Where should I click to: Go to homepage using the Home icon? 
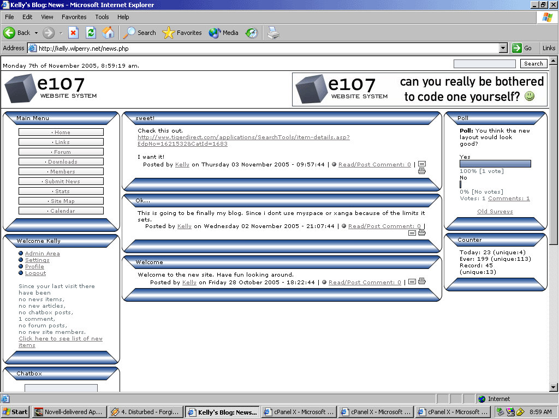coord(109,33)
